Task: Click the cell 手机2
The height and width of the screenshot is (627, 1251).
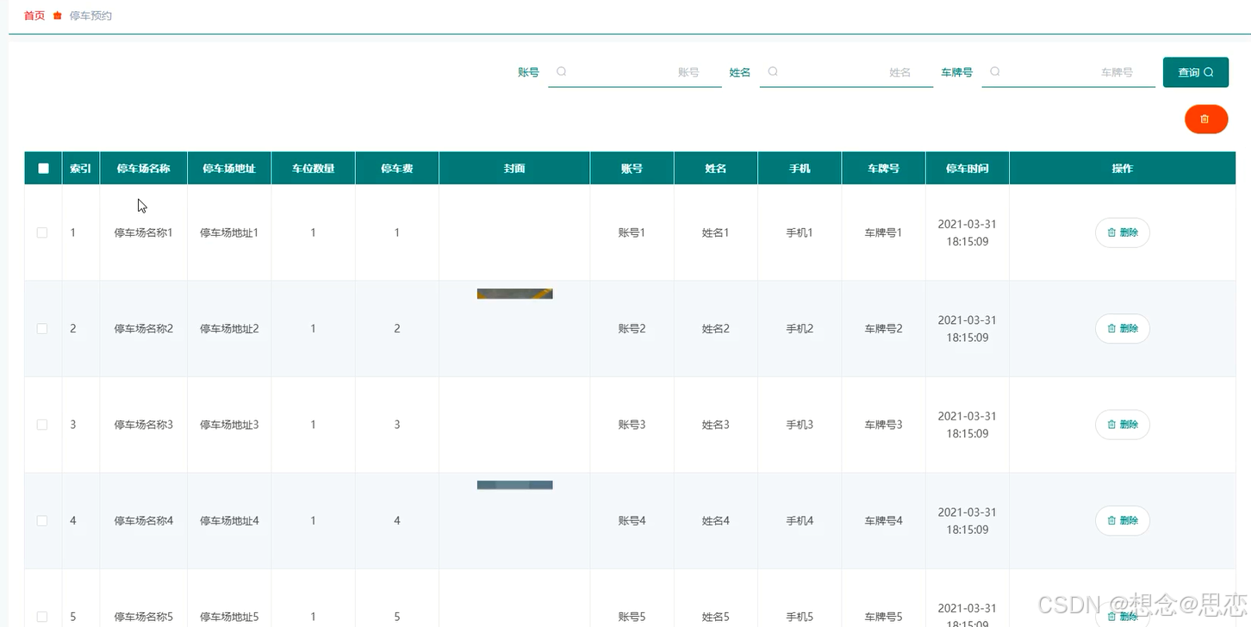Action: coord(800,328)
